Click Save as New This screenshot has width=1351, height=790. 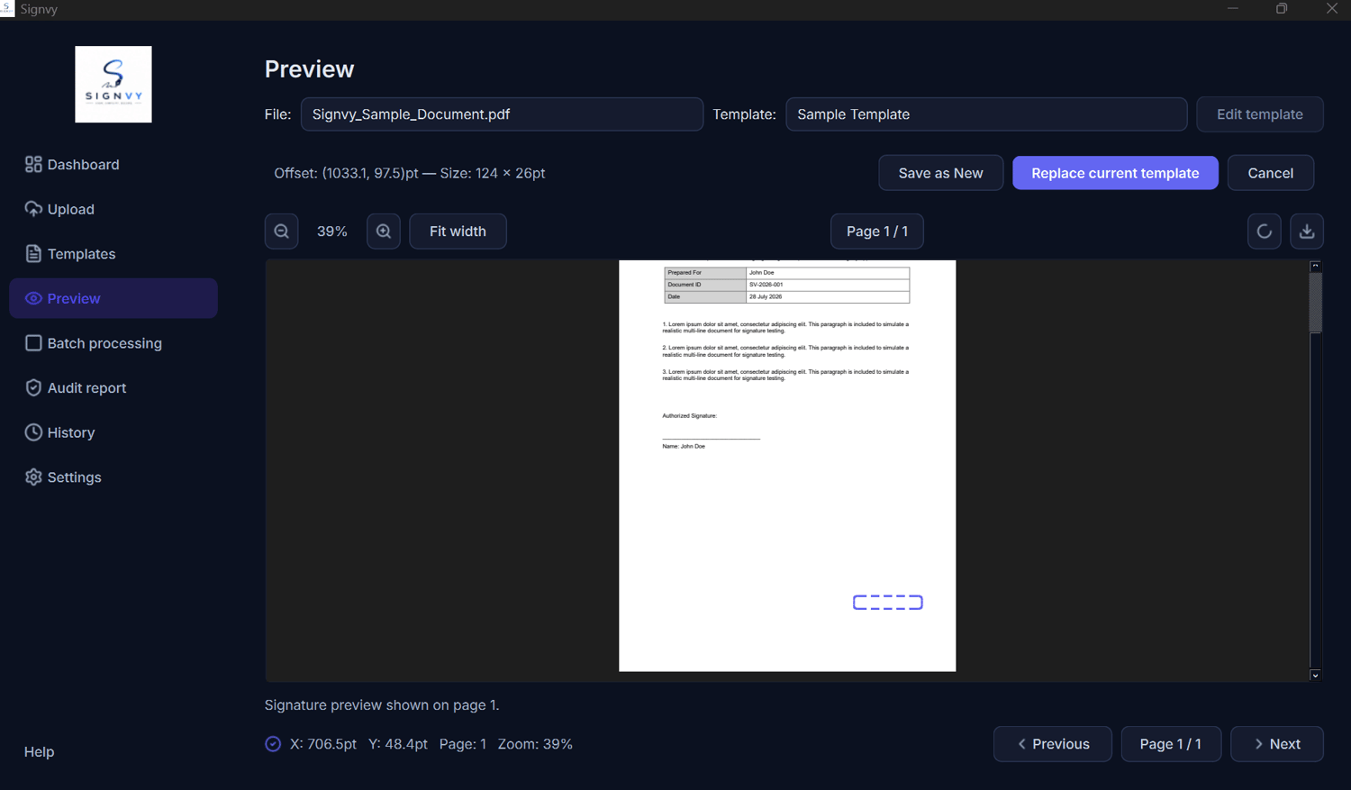click(x=940, y=173)
